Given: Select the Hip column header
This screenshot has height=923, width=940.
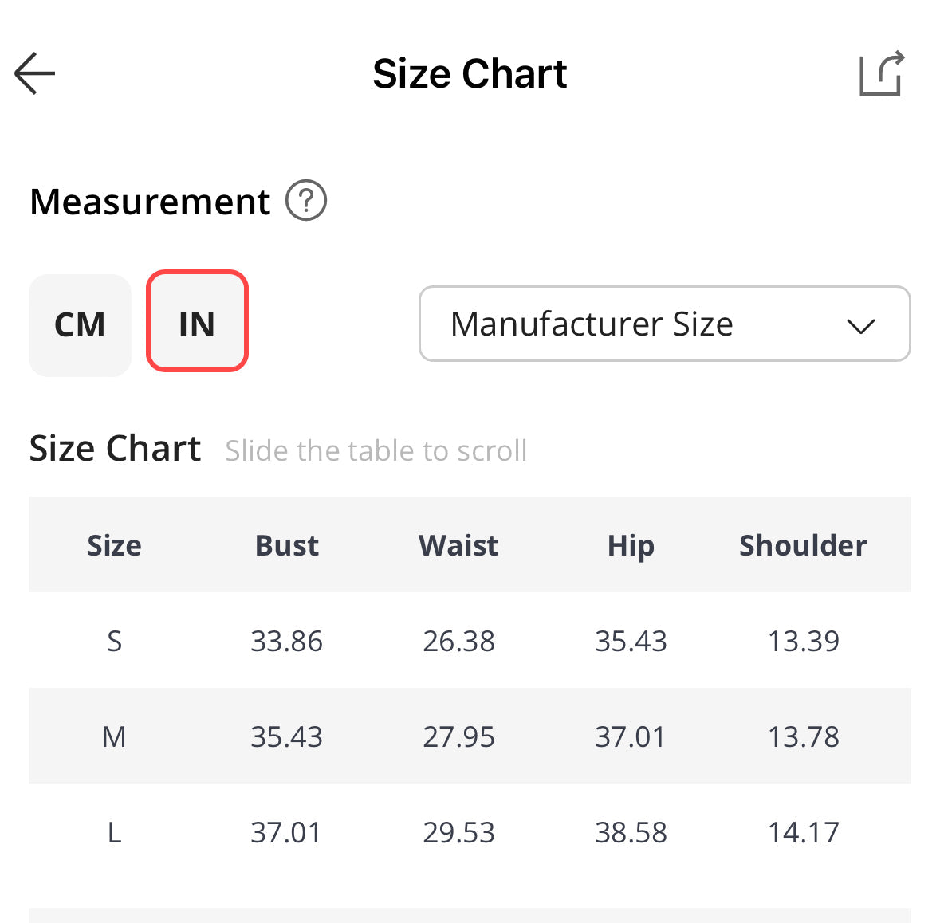Looking at the screenshot, I should click(x=631, y=546).
